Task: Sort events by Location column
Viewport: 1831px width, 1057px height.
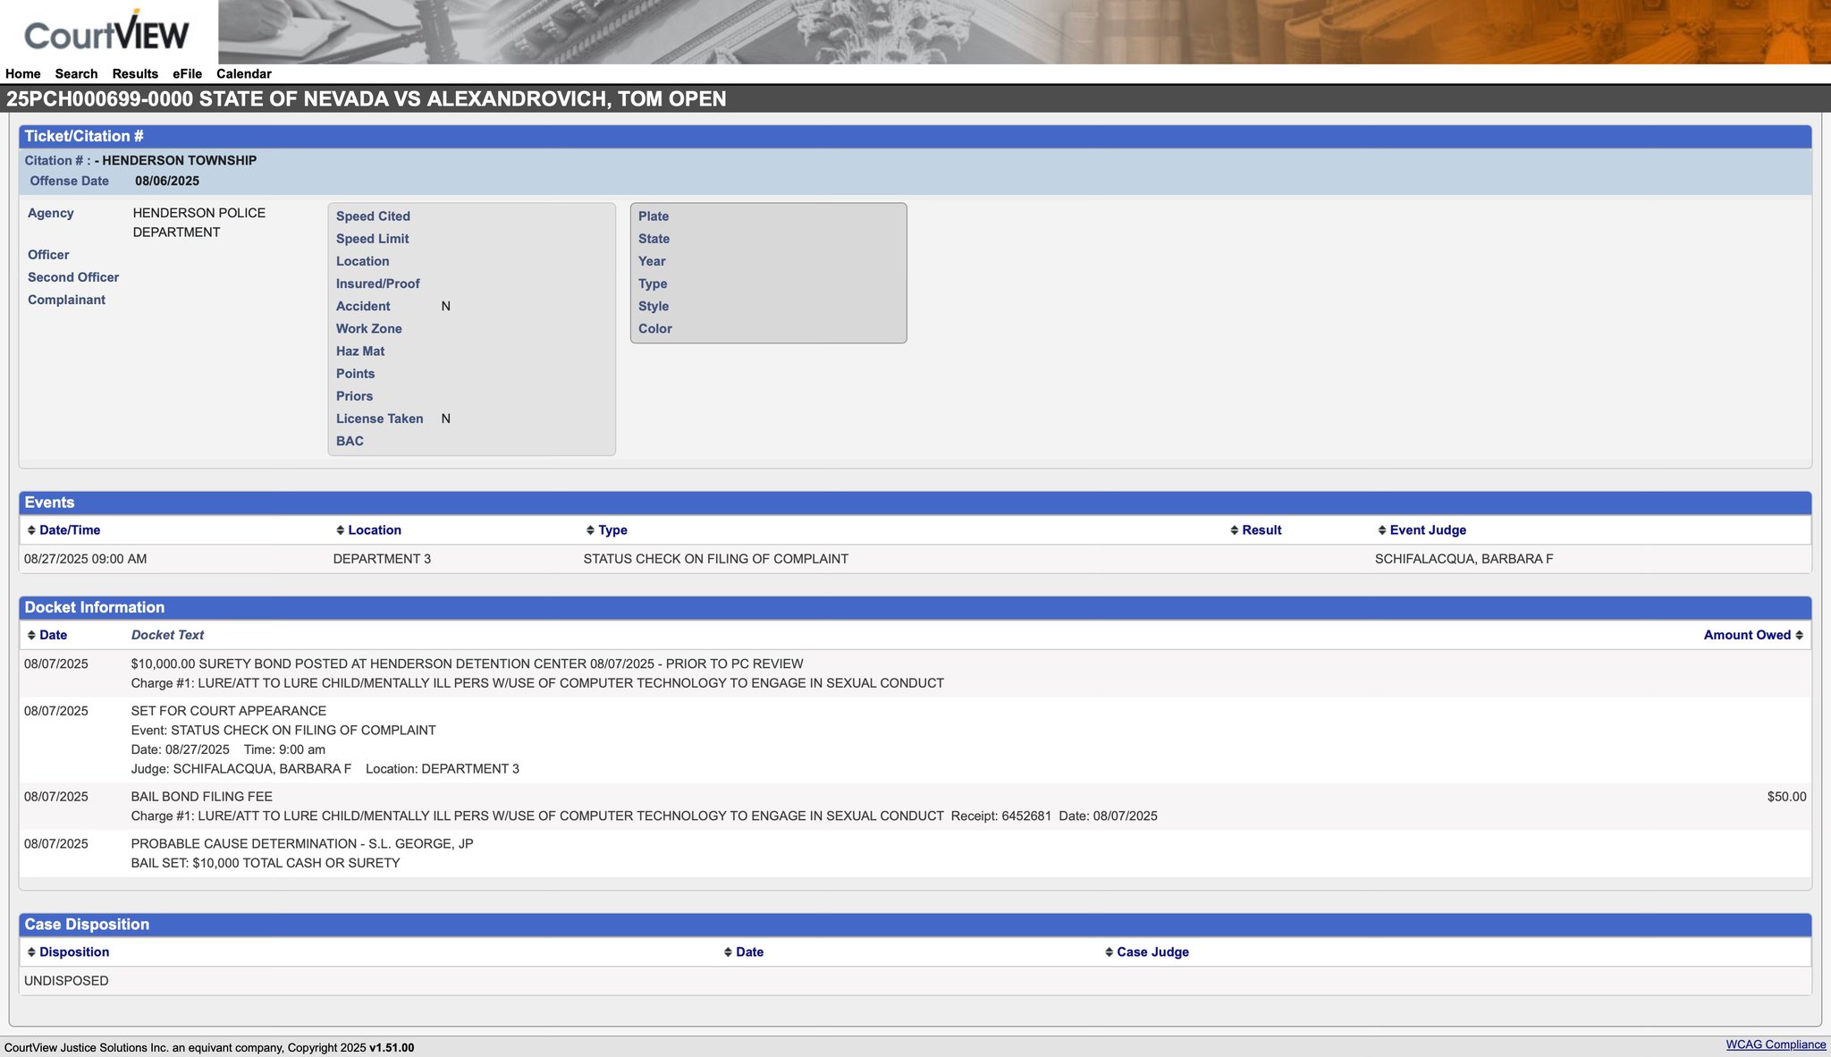Action: point(374,530)
